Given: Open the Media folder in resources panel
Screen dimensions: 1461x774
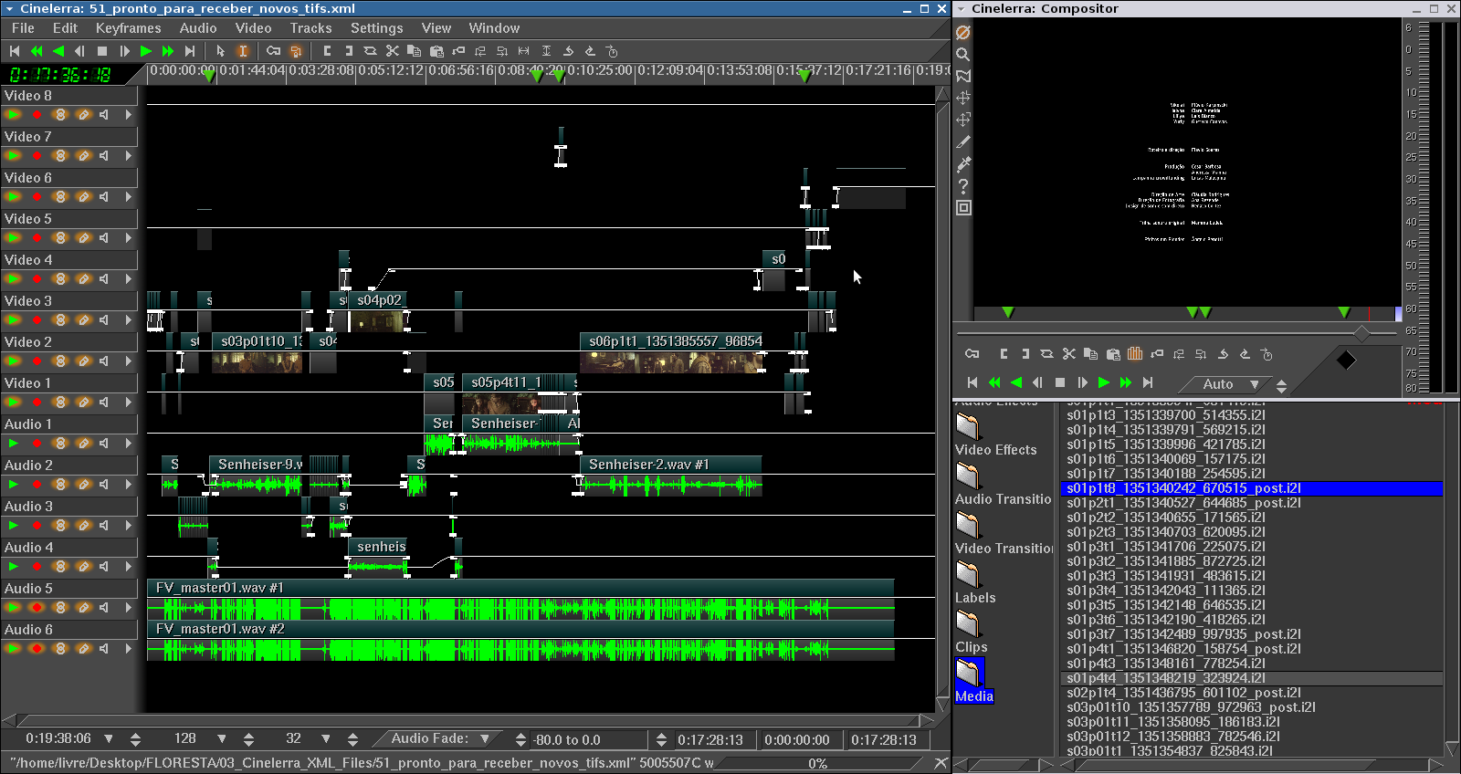Looking at the screenshot, I should coord(968,674).
